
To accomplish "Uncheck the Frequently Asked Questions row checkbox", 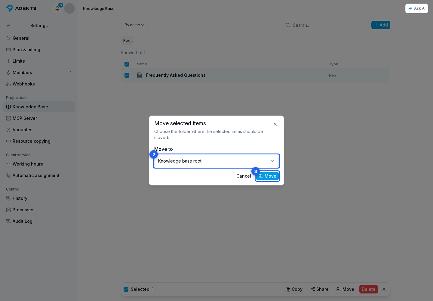I will (x=127, y=75).
